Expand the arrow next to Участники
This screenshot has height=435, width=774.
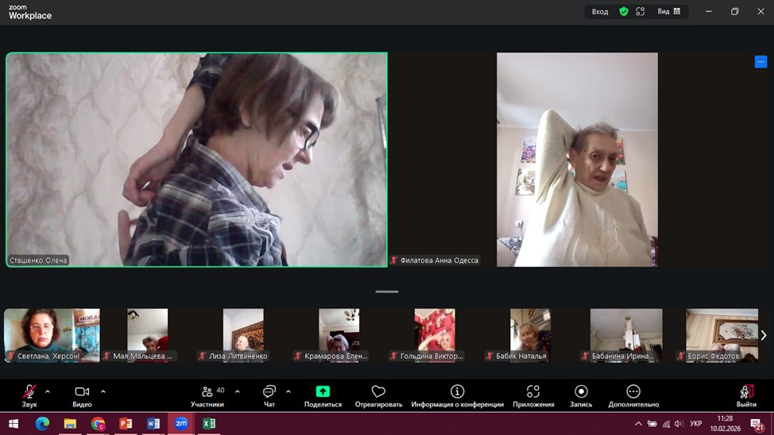pos(237,391)
